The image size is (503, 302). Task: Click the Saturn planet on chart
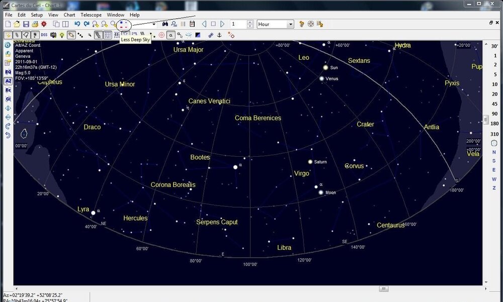point(310,162)
